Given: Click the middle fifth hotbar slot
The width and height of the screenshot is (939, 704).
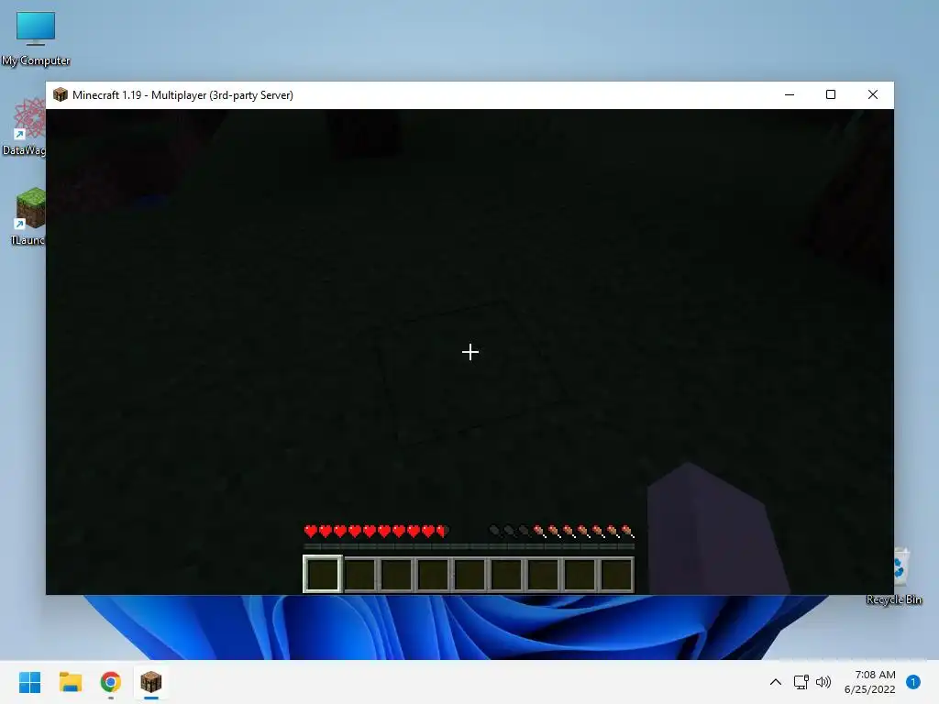Looking at the screenshot, I should [x=469, y=574].
